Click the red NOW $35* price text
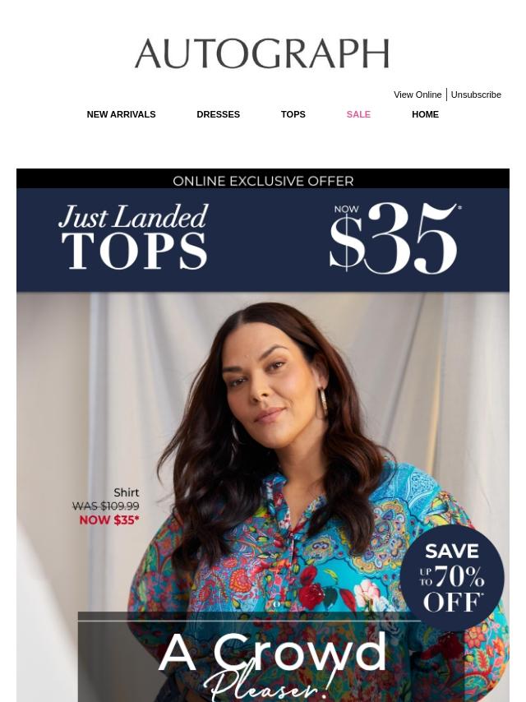This screenshot has width=526, height=702. [x=109, y=520]
